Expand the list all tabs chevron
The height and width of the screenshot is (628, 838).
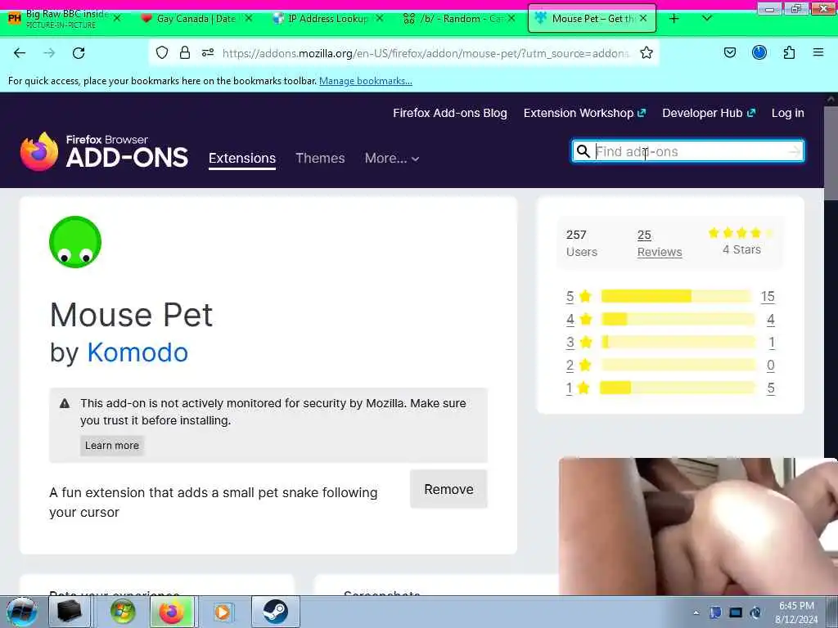tap(706, 18)
